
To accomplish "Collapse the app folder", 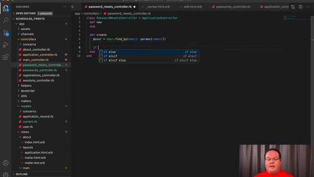I will [x=17, y=24].
